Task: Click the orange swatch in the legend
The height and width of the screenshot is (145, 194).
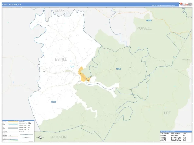Action: click(13, 122)
